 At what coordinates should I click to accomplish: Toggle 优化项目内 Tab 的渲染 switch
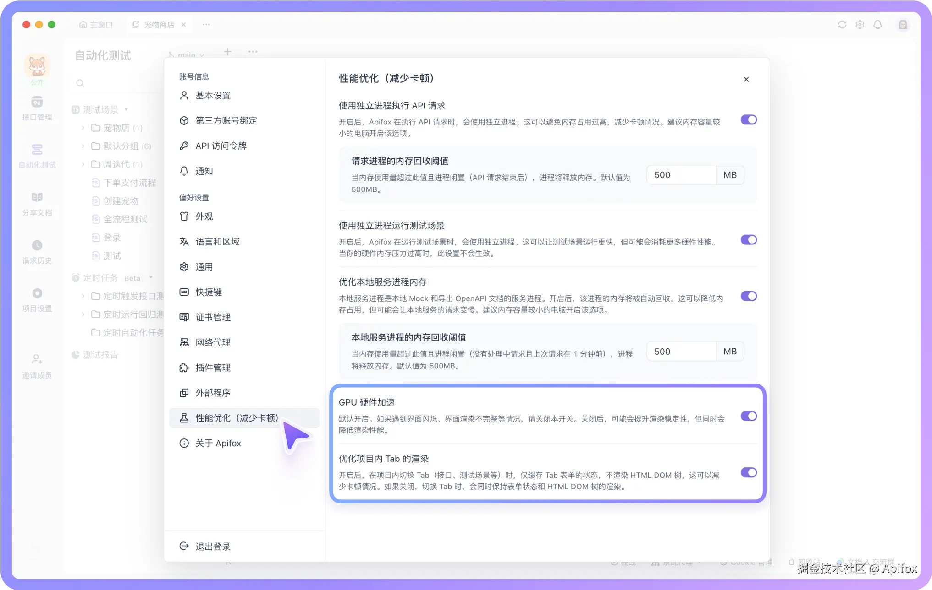click(748, 472)
